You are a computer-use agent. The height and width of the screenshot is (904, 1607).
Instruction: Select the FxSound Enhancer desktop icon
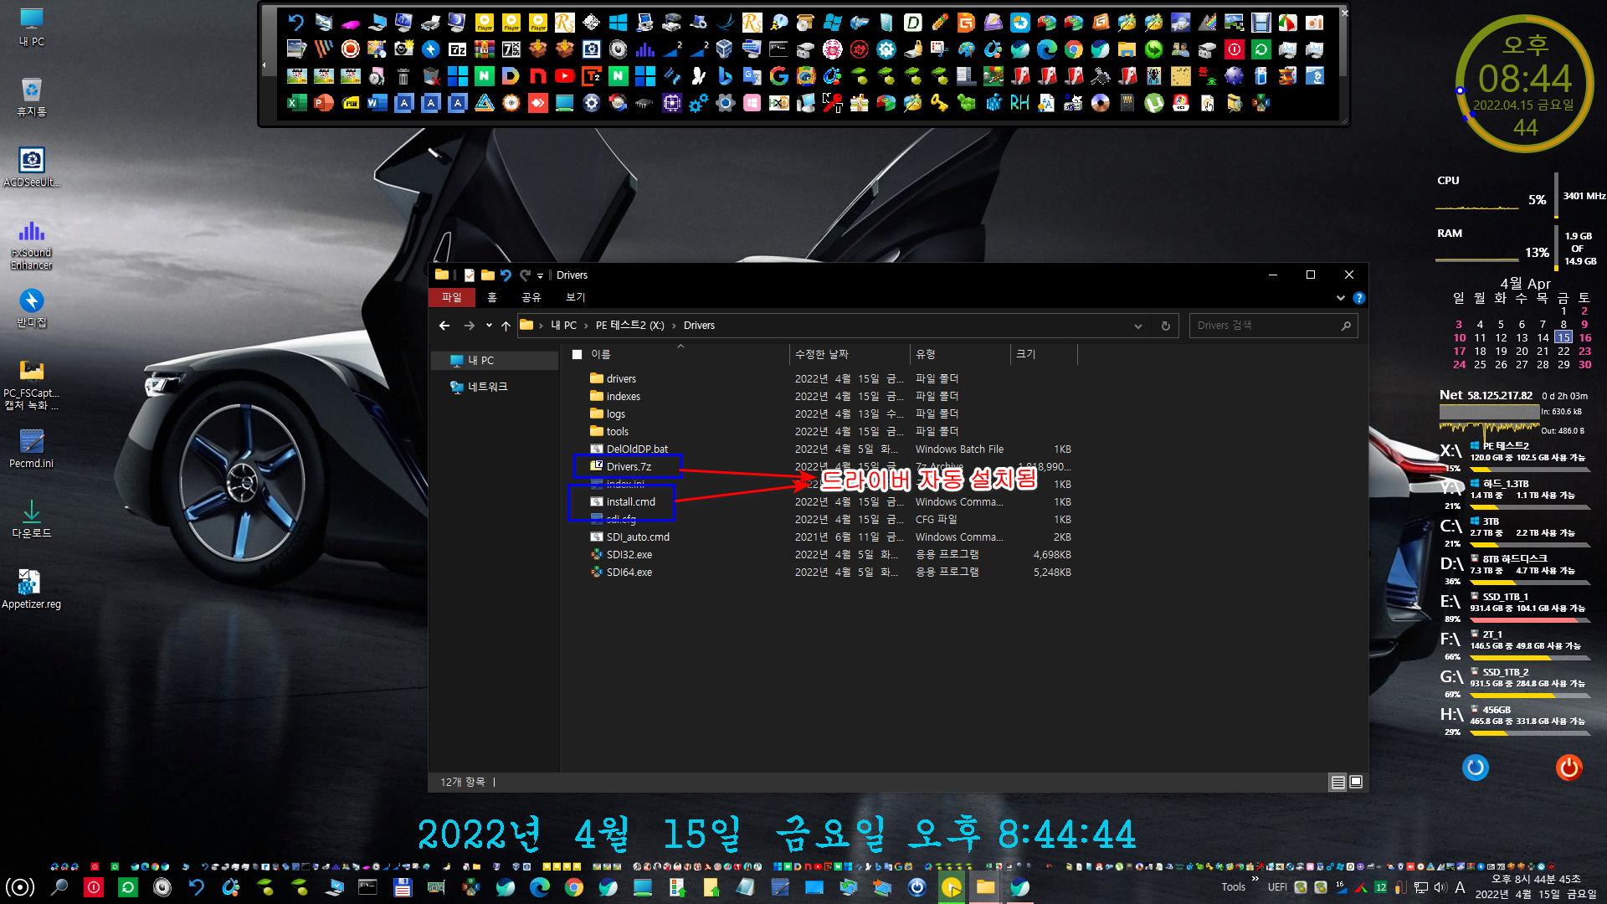coord(32,244)
